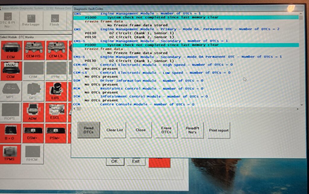The width and height of the screenshot is (309, 194).
Task: Open the DTC & Pt No tool
Action: coord(8,20)
